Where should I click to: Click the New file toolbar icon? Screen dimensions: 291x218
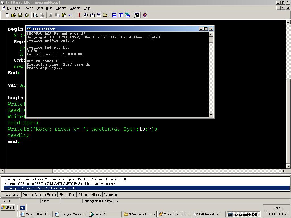[x=7, y=15]
